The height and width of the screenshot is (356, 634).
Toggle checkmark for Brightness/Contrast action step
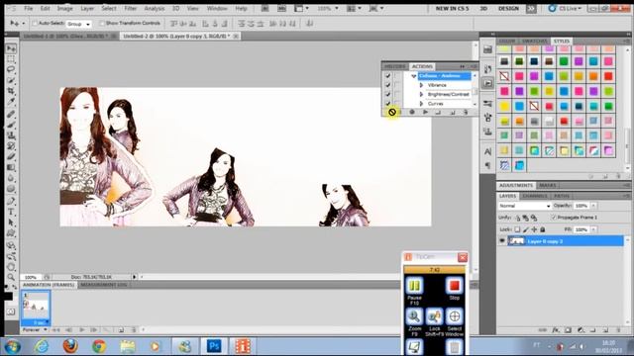387,95
